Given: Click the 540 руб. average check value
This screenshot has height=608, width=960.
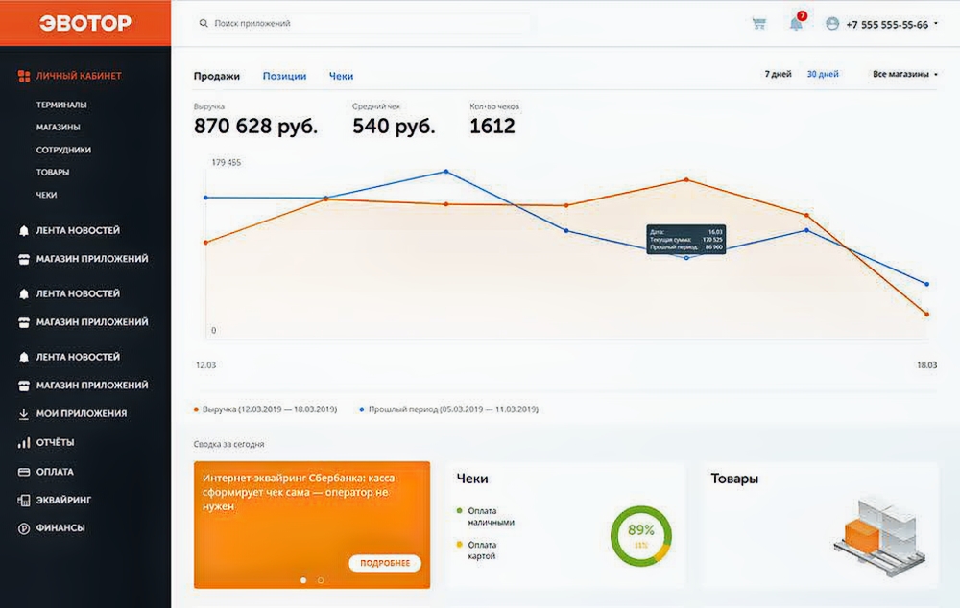Looking at the screenshot, I should pos(394,126).
